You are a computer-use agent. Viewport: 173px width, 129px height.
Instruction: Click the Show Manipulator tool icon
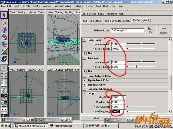pyautogui.click(x=4, y=52)
